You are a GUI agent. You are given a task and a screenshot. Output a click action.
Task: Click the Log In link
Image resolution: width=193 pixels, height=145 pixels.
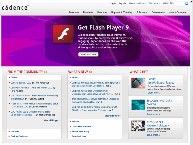tap(113, 3)
